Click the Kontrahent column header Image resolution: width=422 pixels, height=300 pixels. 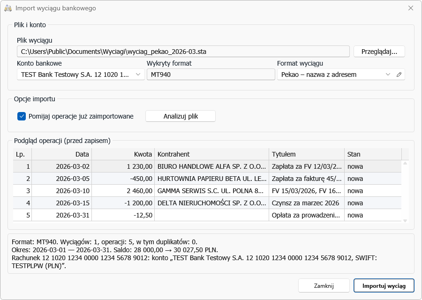point(212,154)
